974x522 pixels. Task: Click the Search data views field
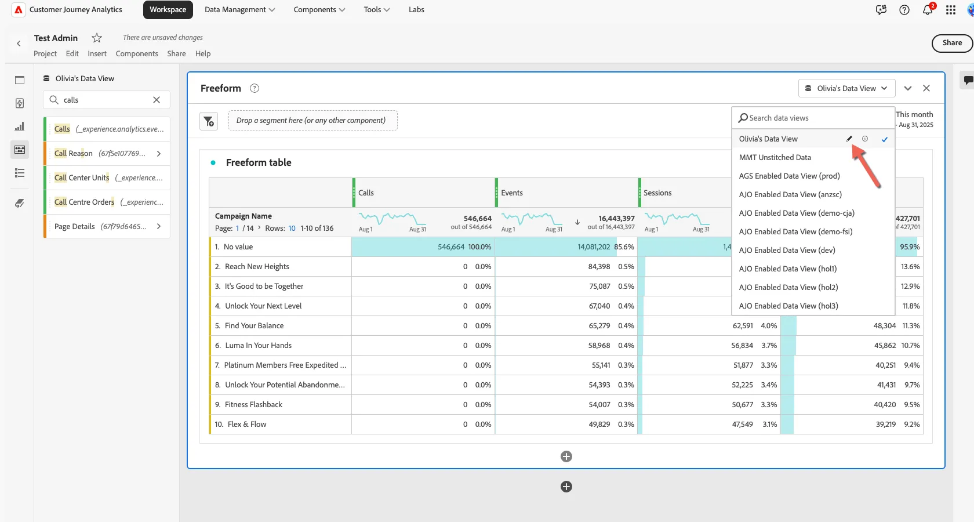click(x=813, y=118)
